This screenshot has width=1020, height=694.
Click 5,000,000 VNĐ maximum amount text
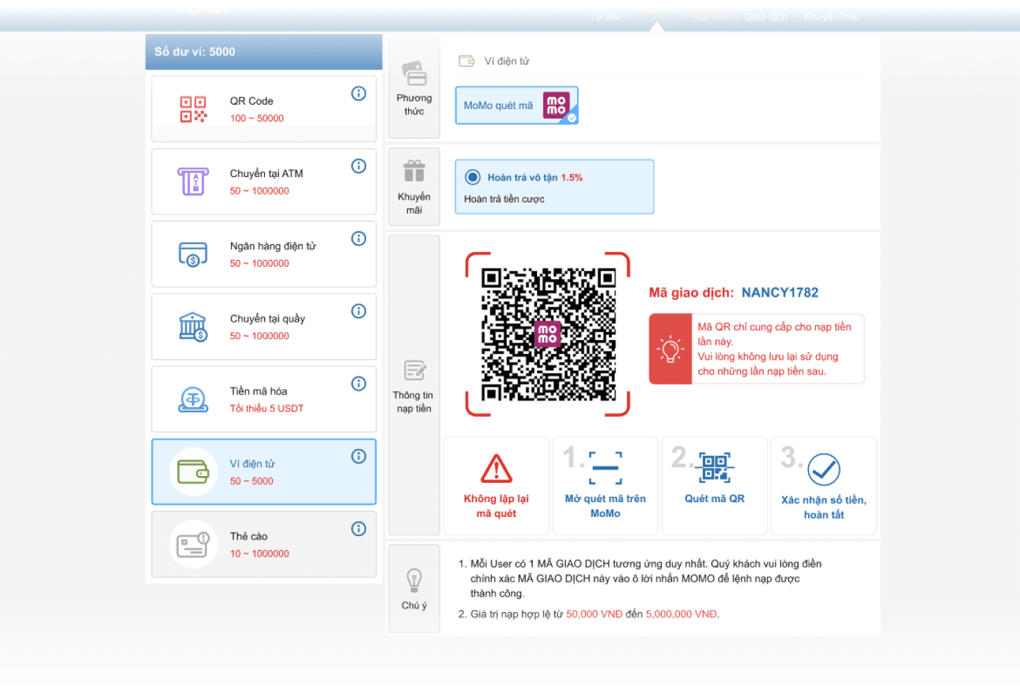coord(682,614)
